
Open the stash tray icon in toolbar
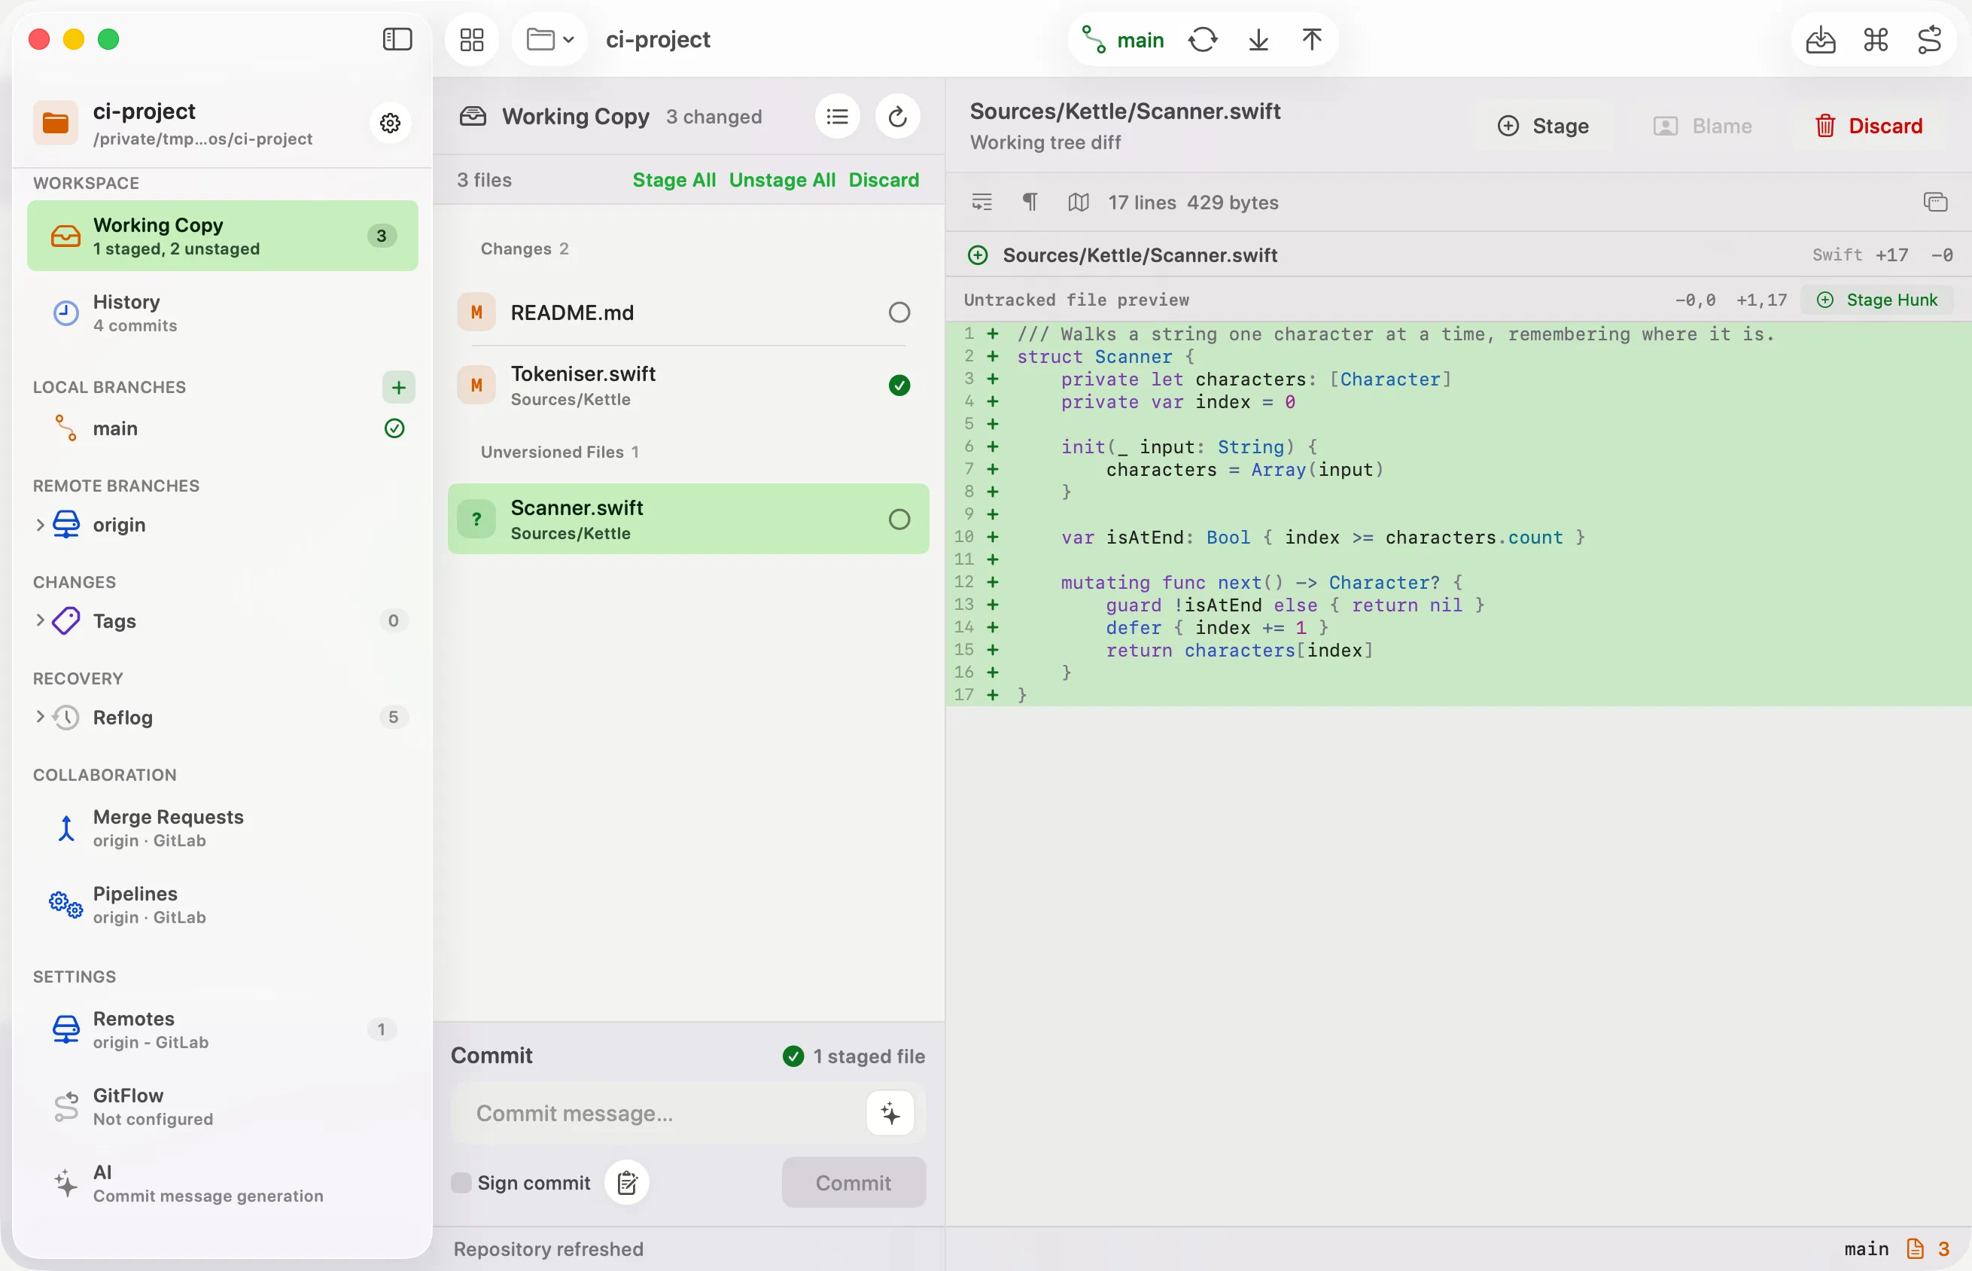tap(1820, 40)
